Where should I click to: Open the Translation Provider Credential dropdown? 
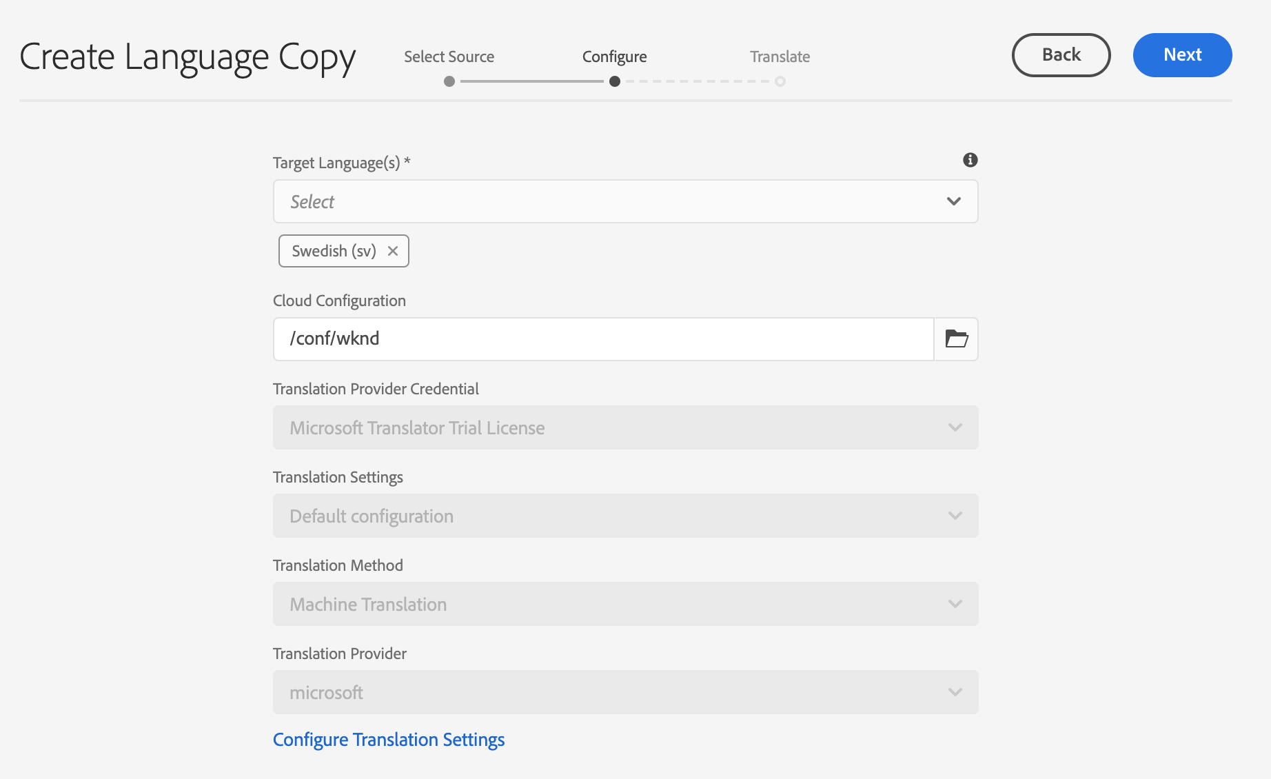click(x=625, y=427)
